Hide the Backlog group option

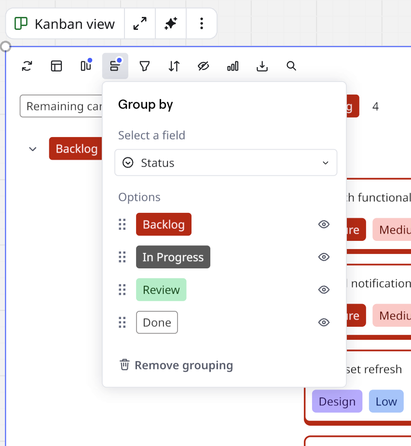point(324,224)
